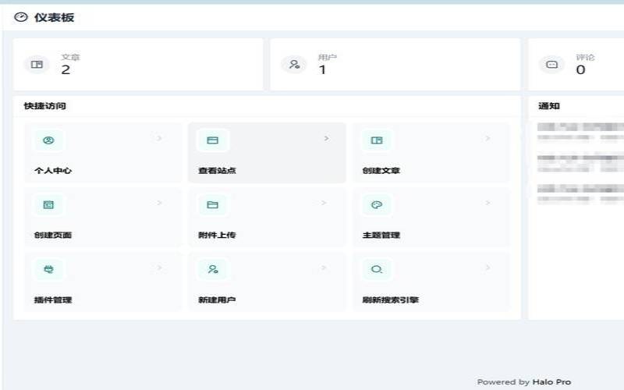The image size is (624, 390).
Task: Open the first notification in 通知 panel
Action: 580,130
